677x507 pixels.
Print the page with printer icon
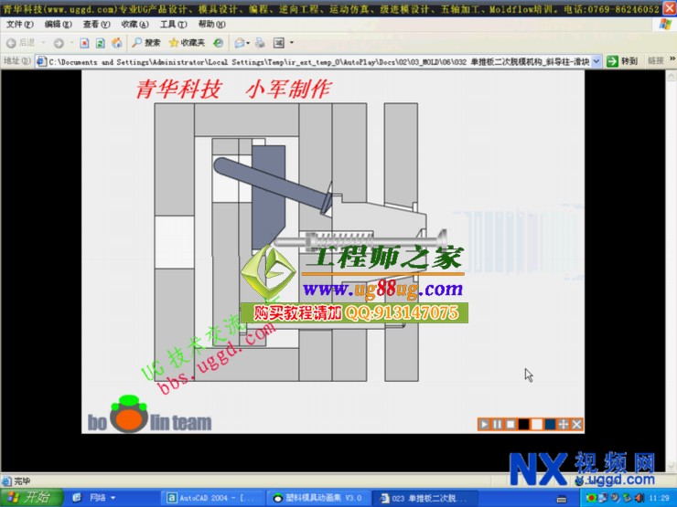point(260,43)
